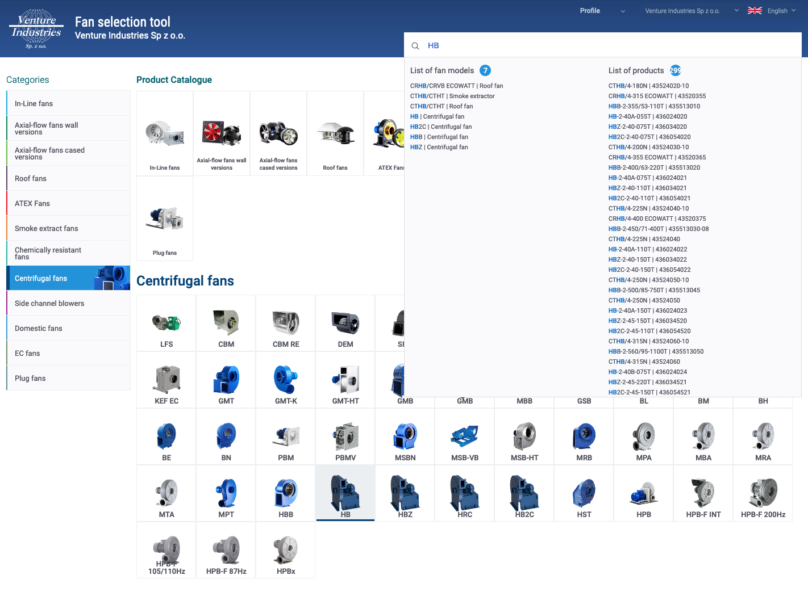Open the MRA fan model
The height and width of the screenshot is (592, 808).
pos(763,436)
